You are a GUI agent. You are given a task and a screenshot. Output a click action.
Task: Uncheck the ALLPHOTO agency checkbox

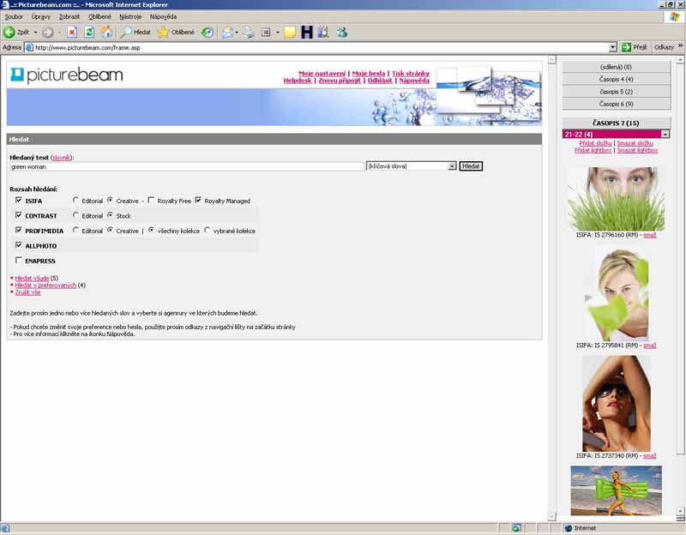[19, 245]
